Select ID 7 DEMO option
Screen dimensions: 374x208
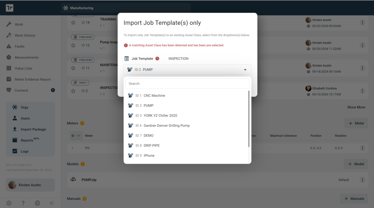click(187, 135)
